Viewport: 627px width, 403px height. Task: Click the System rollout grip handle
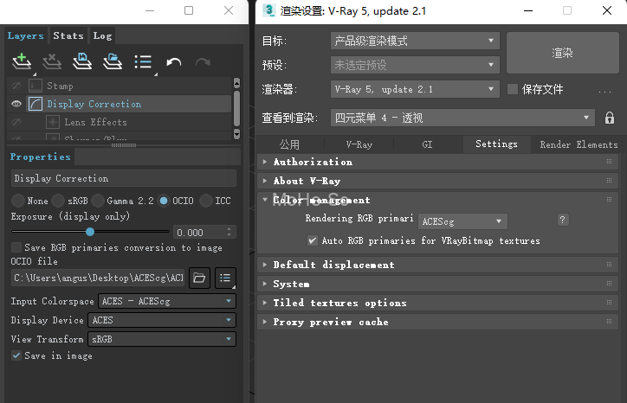[609, 284]
